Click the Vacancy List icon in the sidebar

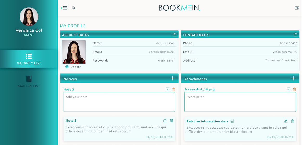point(29,56)
